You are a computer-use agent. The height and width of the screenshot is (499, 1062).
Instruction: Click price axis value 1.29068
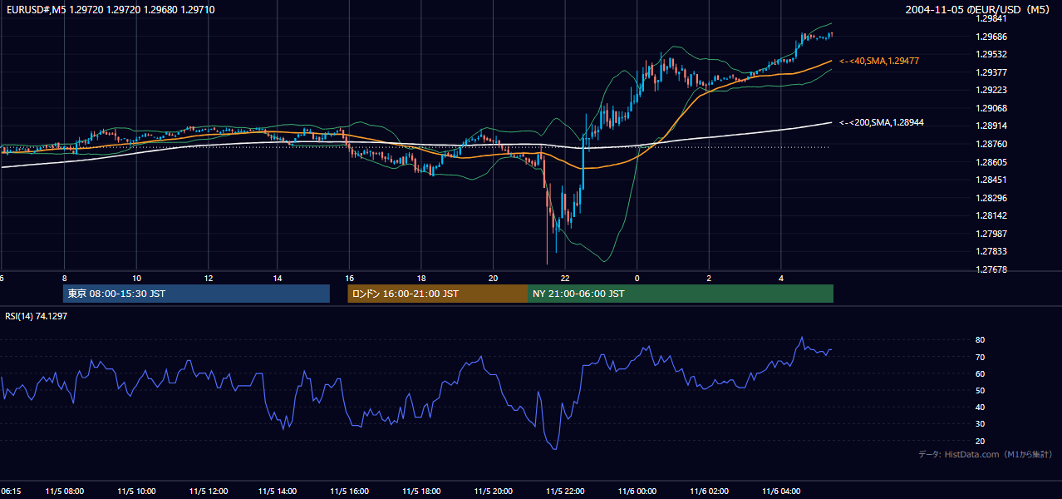tap(993, 108)
